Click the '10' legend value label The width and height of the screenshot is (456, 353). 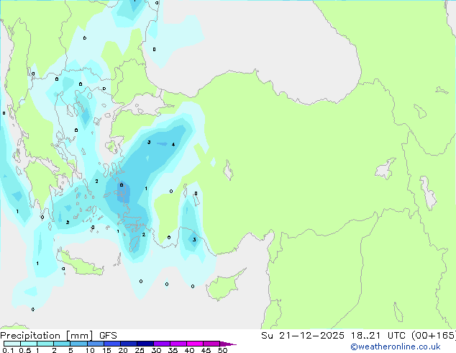pyautogui.click(x=90, y=350)
